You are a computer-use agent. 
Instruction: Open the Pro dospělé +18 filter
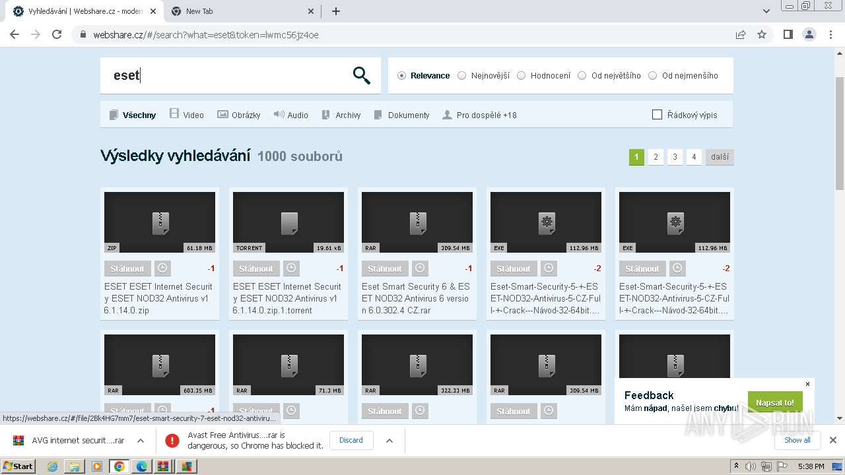(480, 115)
